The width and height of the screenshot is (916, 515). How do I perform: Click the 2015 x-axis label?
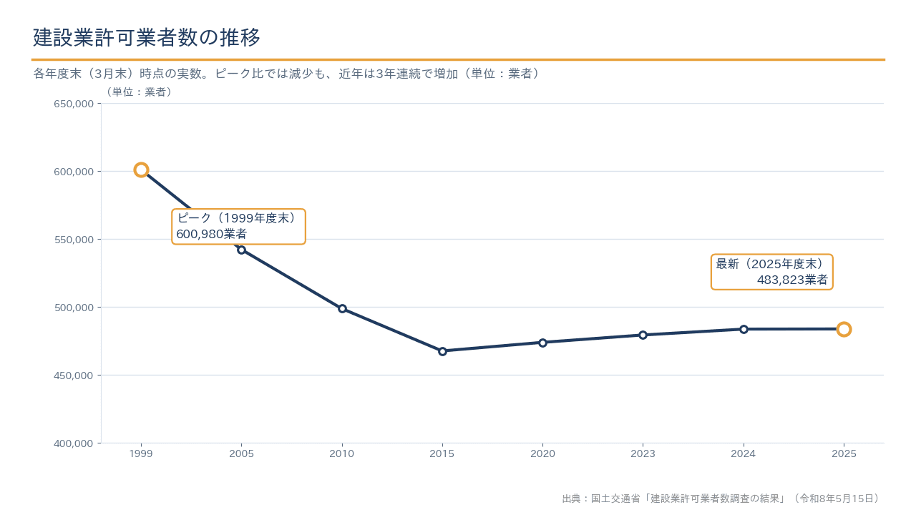coord(442,453)
